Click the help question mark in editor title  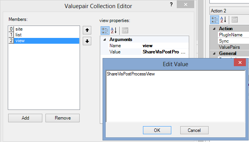tap(171, 4)
